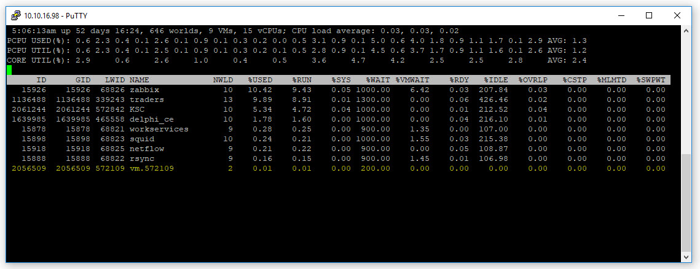Click the LWID column header

115,80
